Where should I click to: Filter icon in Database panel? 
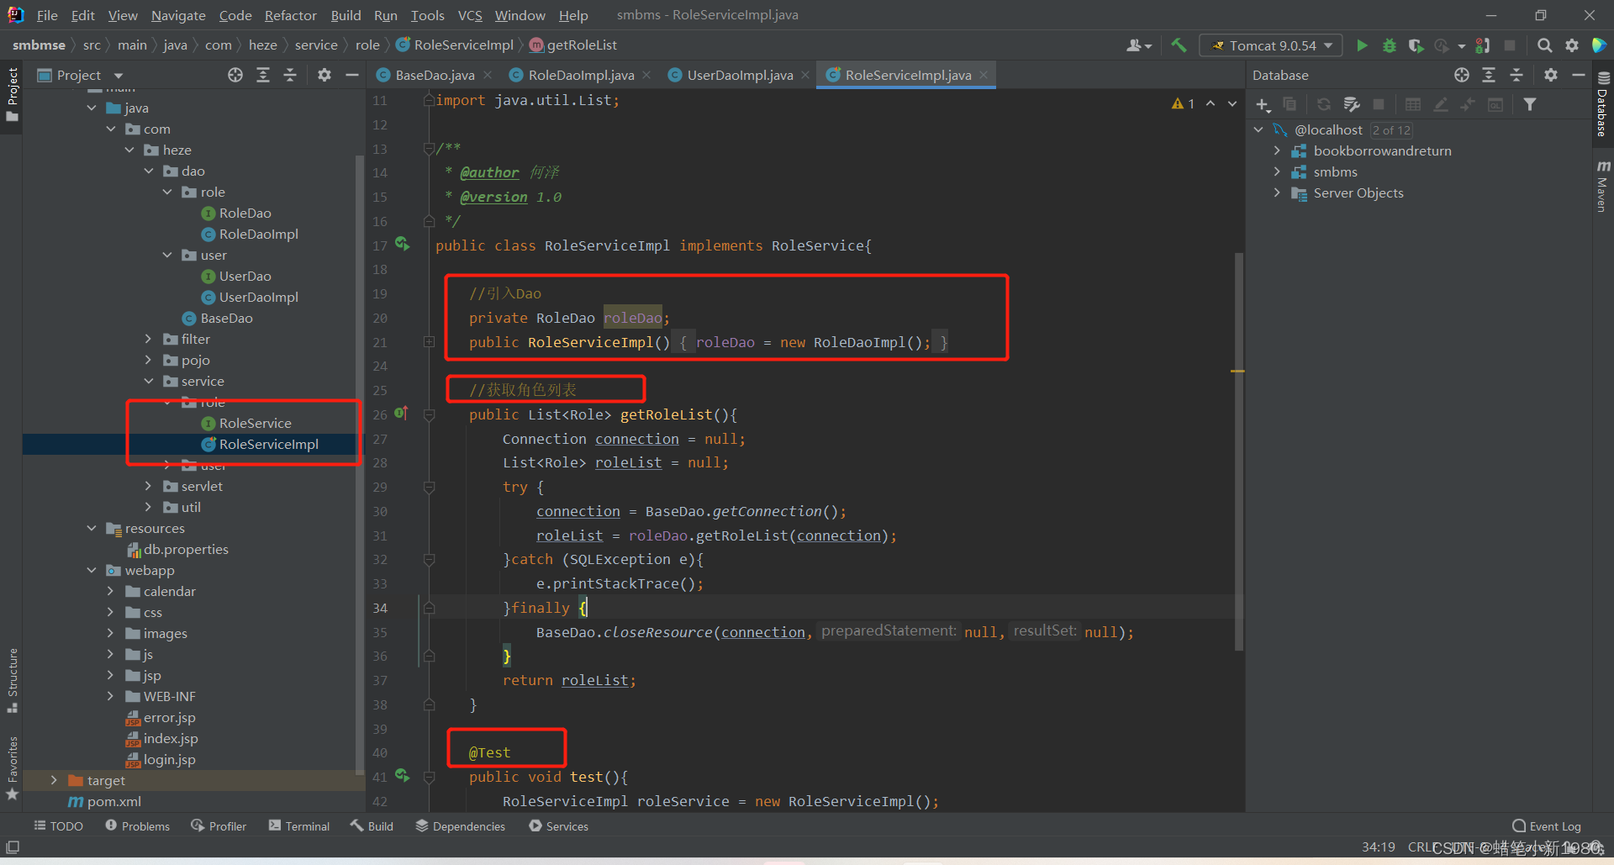pyautogui.click(x=1530, y=104)
